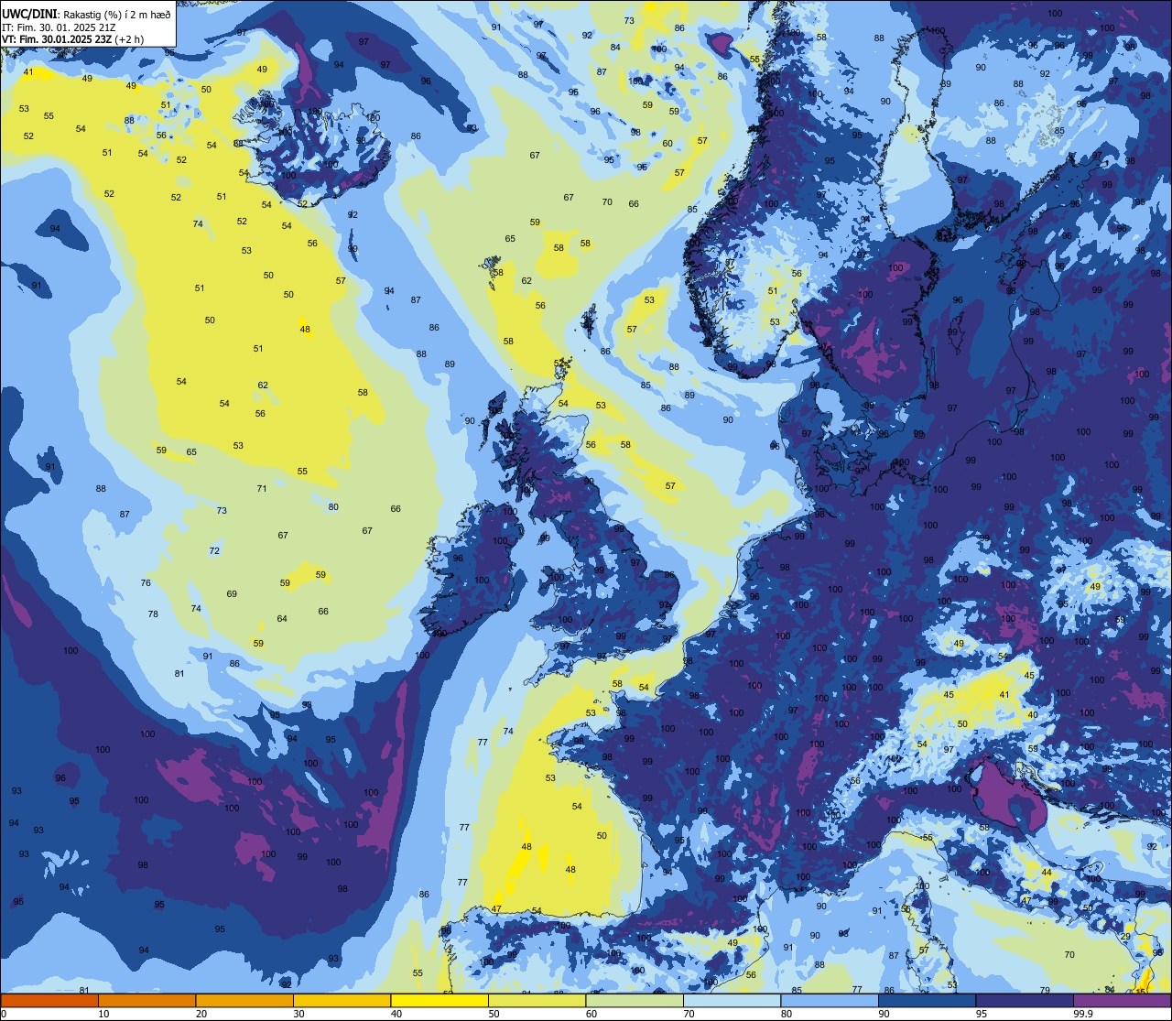Click the map value '79' at the bottom edge

coord(1045,991)
